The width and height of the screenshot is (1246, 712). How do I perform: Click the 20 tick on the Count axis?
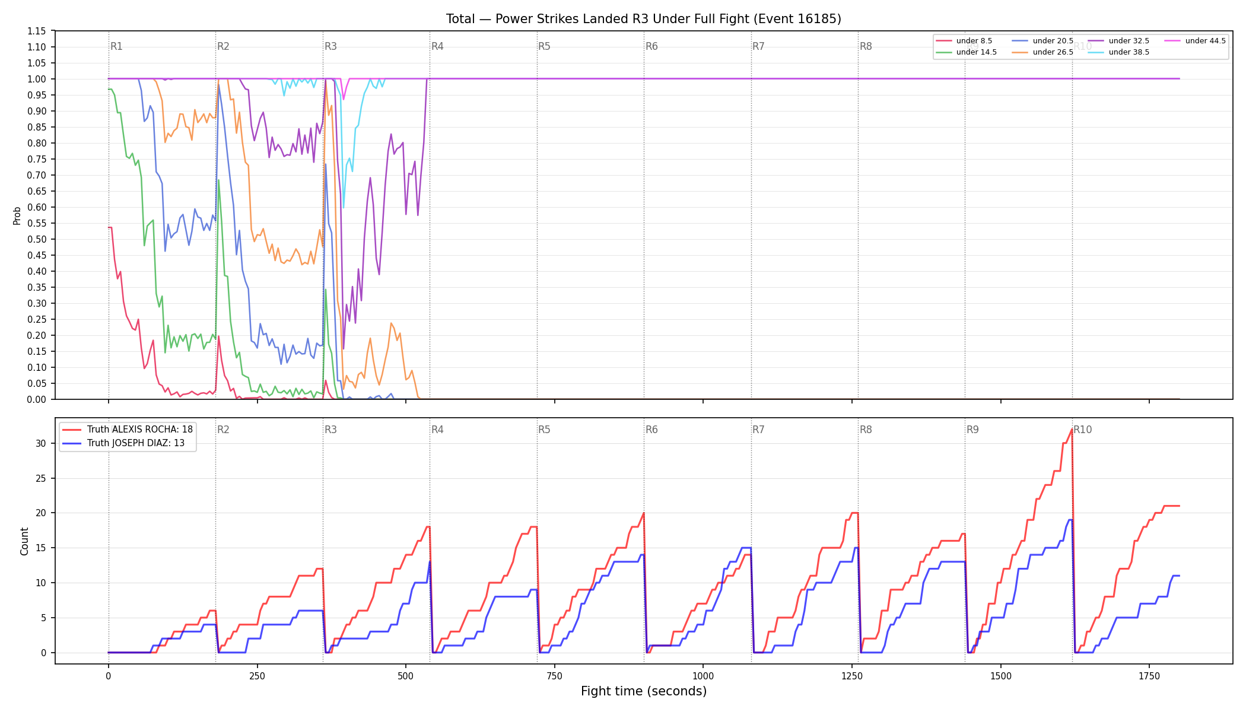point(41,513)
